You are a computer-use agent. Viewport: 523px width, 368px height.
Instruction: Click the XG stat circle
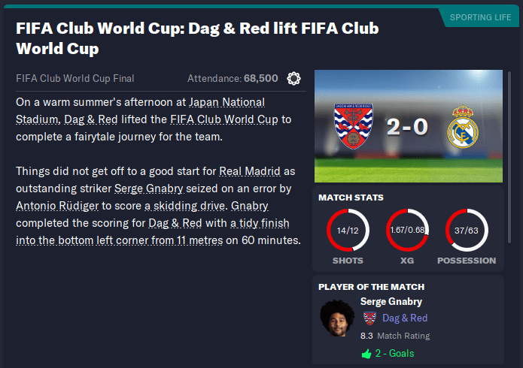pos(407,229)
